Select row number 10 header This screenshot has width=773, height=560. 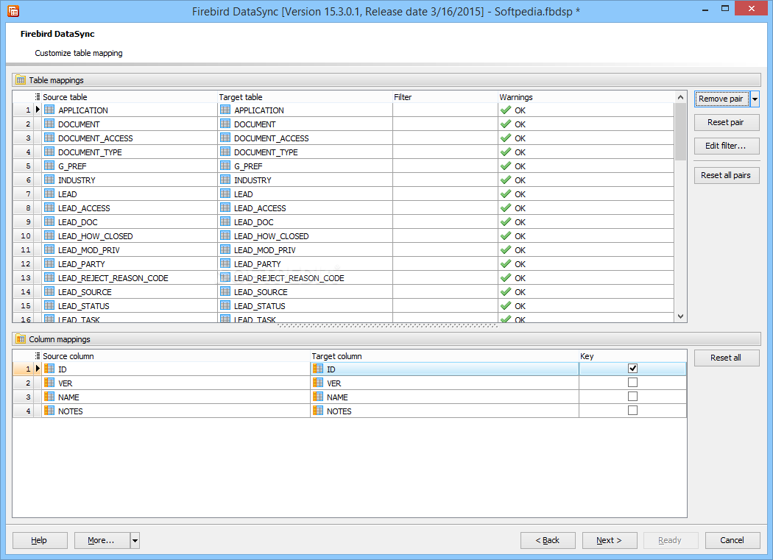(23, 236)
